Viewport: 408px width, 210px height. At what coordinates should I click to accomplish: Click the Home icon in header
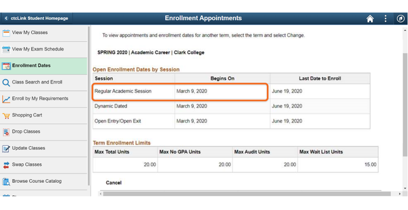370,19
